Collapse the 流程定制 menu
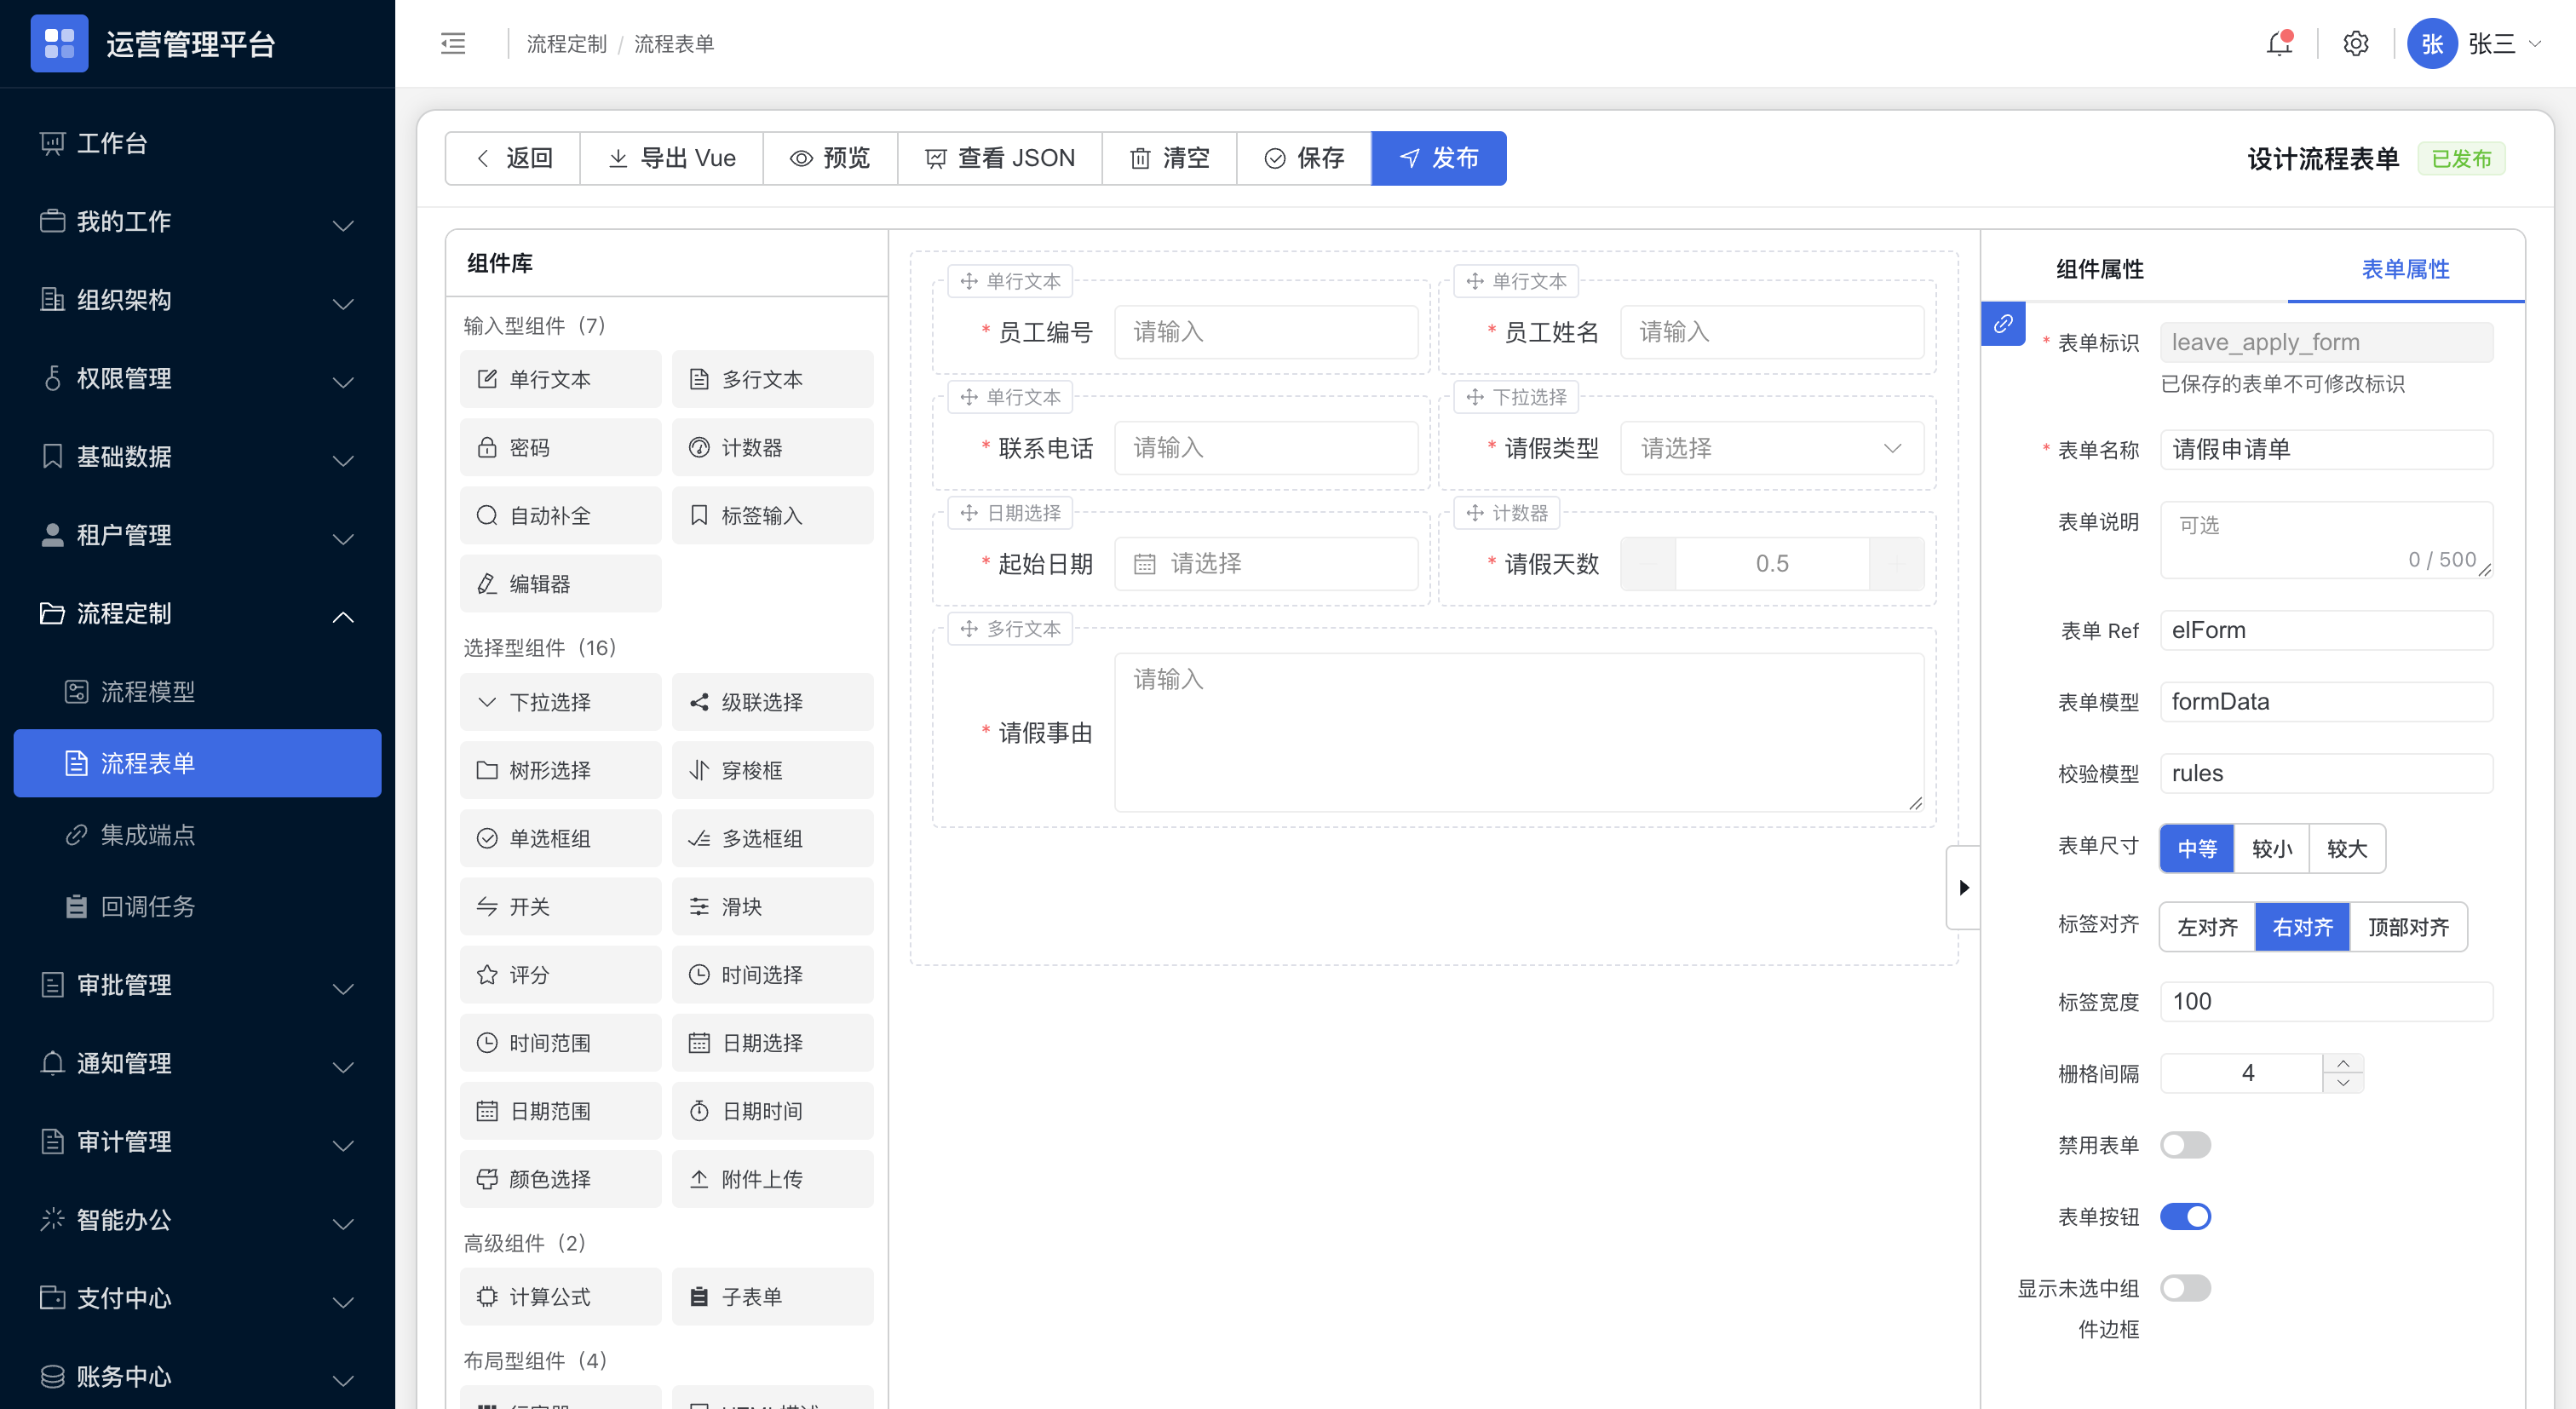 (198, 614)
